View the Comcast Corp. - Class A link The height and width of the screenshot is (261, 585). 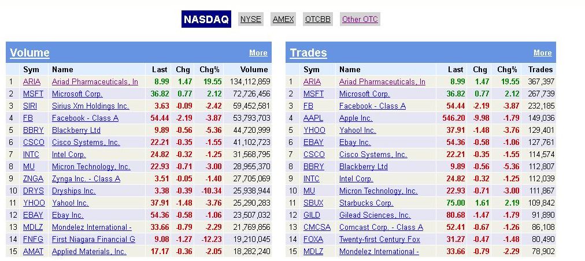tap(381, 227)
